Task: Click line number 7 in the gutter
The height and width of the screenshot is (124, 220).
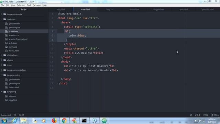Action: click(x=52, y=40)
